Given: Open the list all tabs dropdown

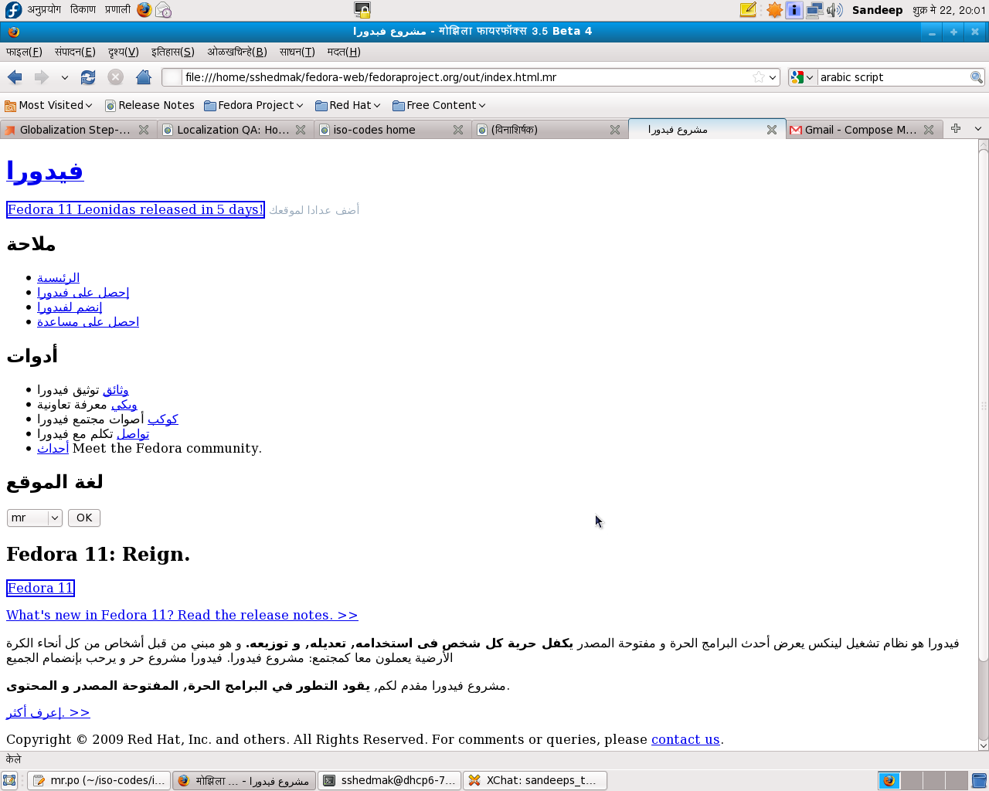Looking at the screenshot, I should 978,129.
